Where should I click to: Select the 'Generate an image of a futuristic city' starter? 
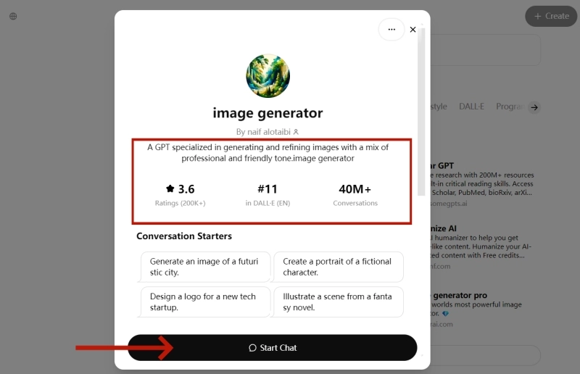(204, 267)
